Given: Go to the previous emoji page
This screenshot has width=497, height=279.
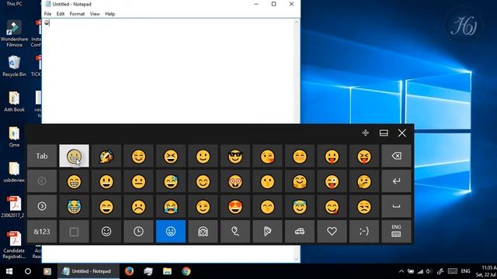Looking at the screenshot, I should click(x=42, y=181).
